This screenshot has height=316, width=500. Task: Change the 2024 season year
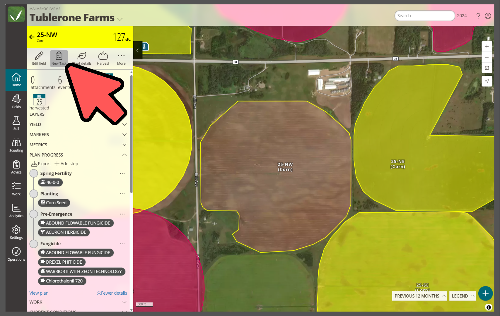click(x=462, y=16)
